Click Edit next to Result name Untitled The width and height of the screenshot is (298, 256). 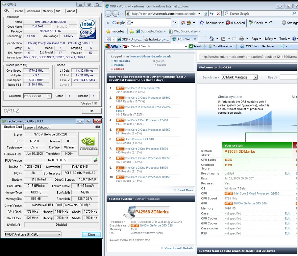[287, 174]
